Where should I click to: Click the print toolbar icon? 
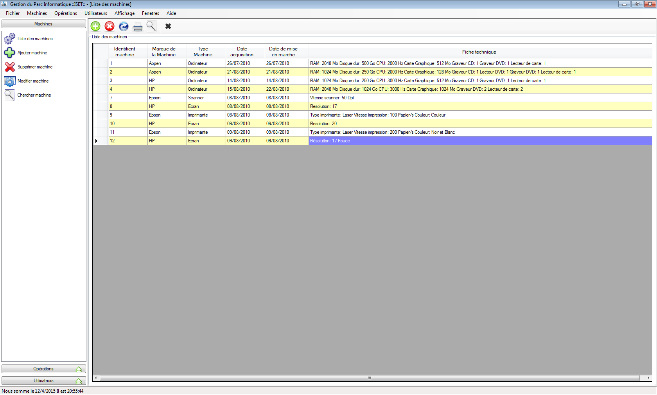[138, 27]
